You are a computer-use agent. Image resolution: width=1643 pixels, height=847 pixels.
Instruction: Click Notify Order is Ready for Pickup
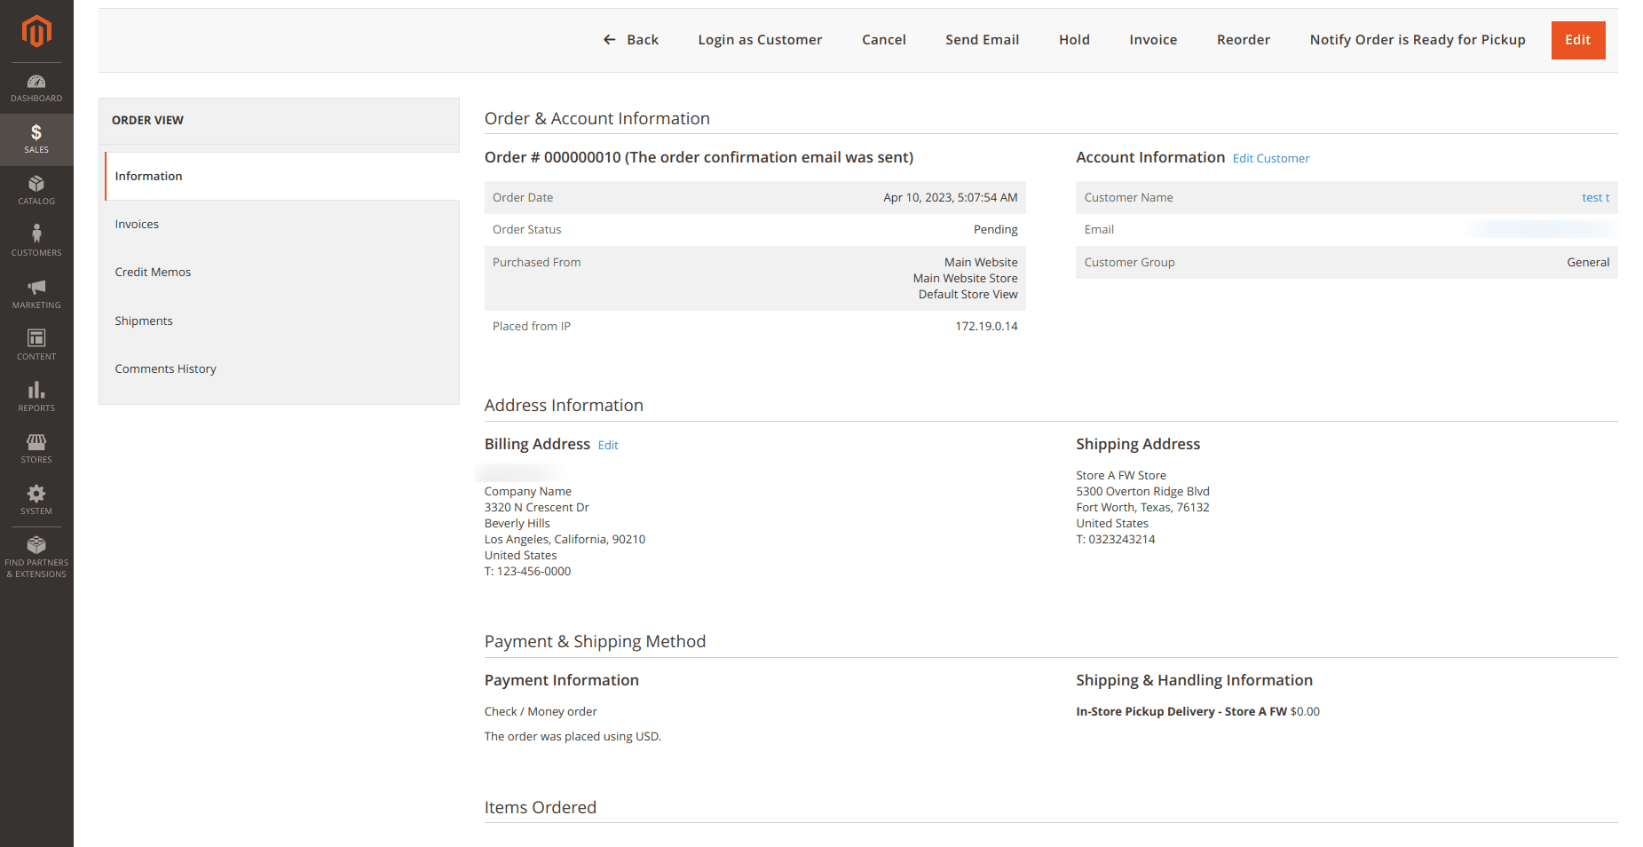[x=1417, y=40]
